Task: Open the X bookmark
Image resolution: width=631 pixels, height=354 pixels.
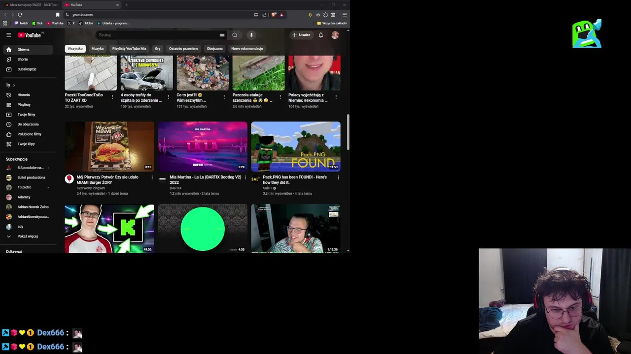Action: (71, 23)
